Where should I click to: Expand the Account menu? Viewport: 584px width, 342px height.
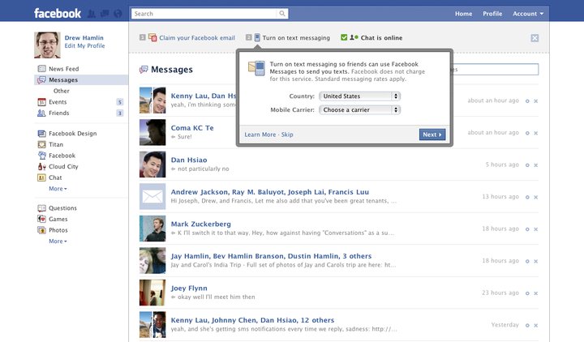point(527,14)
